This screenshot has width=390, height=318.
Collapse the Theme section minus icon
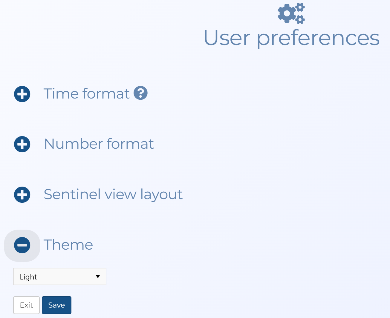(x=22, y=245)
